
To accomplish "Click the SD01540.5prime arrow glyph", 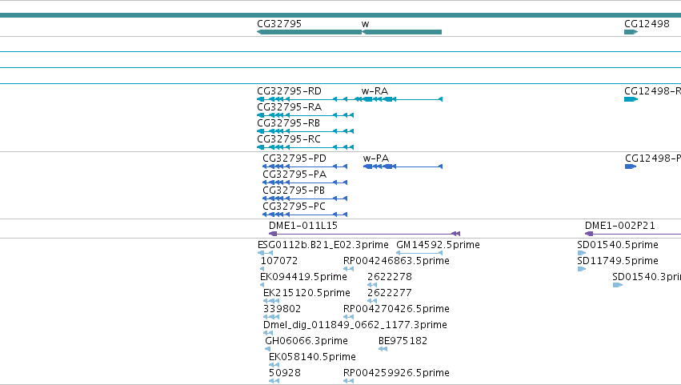I will coord(582,253).
